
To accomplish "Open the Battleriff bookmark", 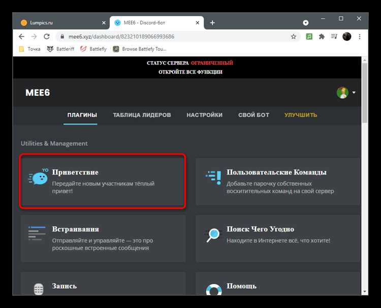I will (60, 49).
